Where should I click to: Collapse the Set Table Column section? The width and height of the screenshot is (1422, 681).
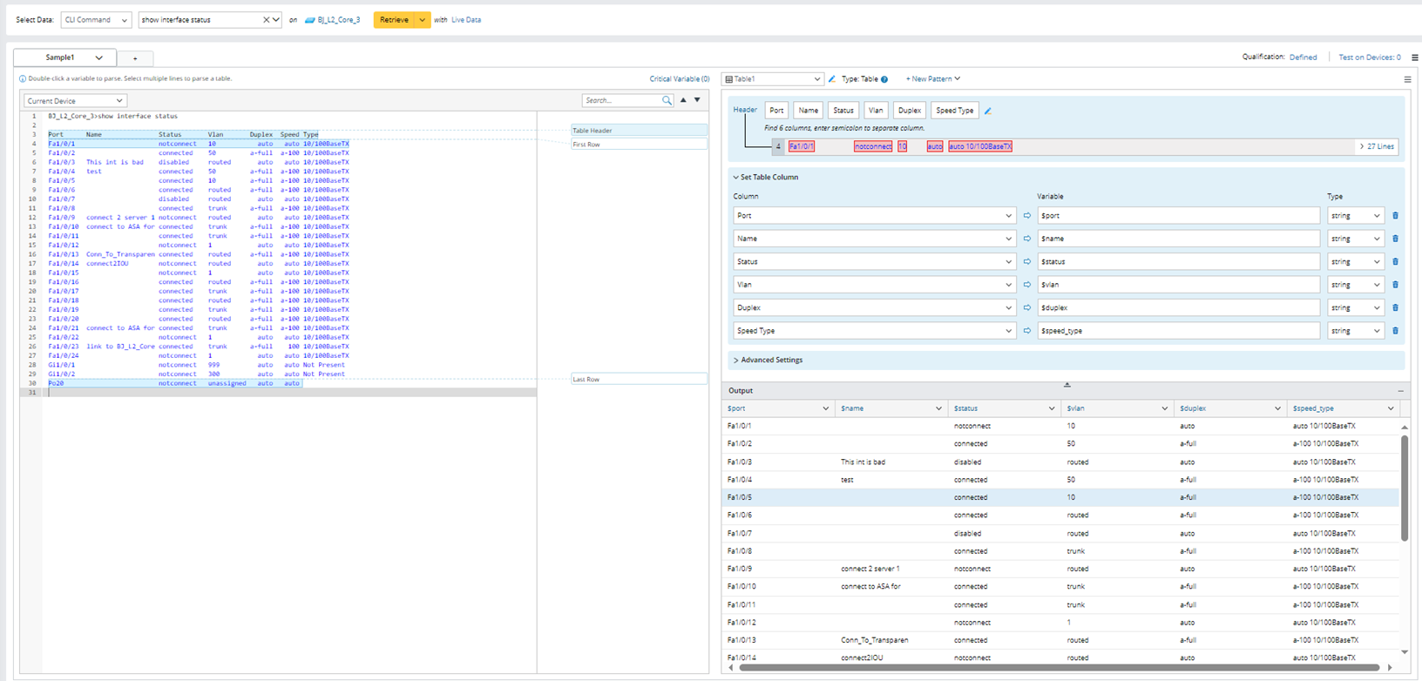pos(736,178)
